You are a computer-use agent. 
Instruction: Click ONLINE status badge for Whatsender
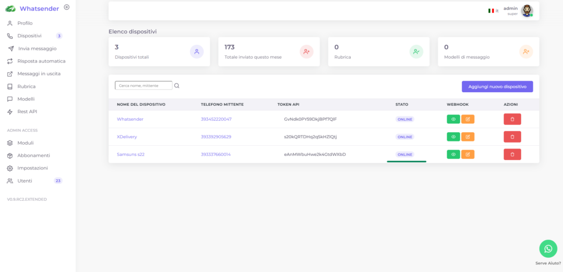coord(405,119)
